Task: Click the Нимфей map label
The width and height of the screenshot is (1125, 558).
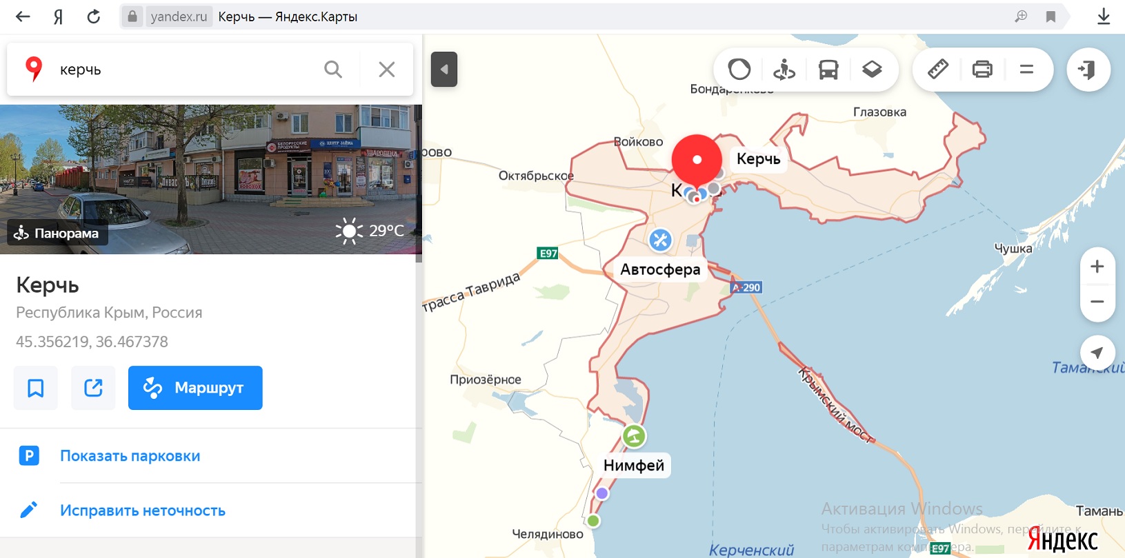Action: 634,466
